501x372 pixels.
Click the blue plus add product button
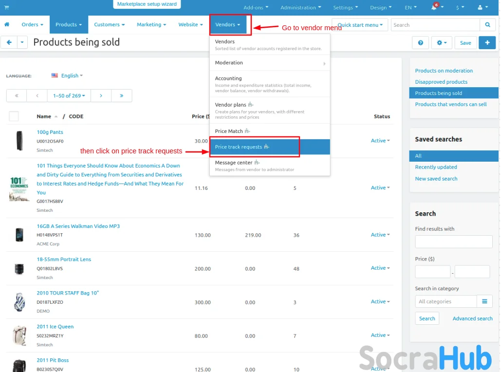click(487, 42)
